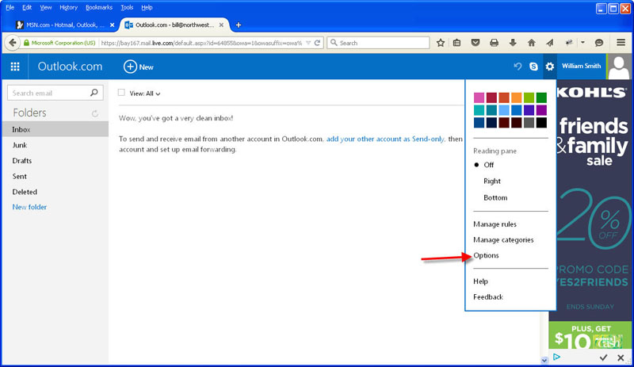Open the Firefox hamburger menu

(621, 43)
